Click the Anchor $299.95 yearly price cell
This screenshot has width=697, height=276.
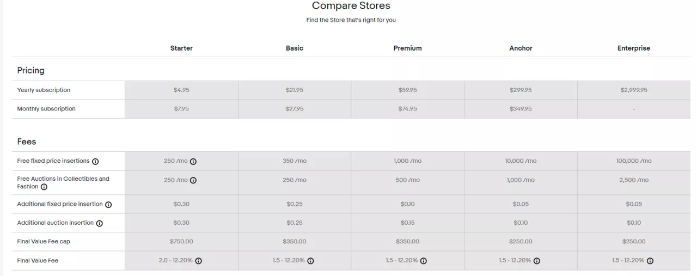(521, 90)
